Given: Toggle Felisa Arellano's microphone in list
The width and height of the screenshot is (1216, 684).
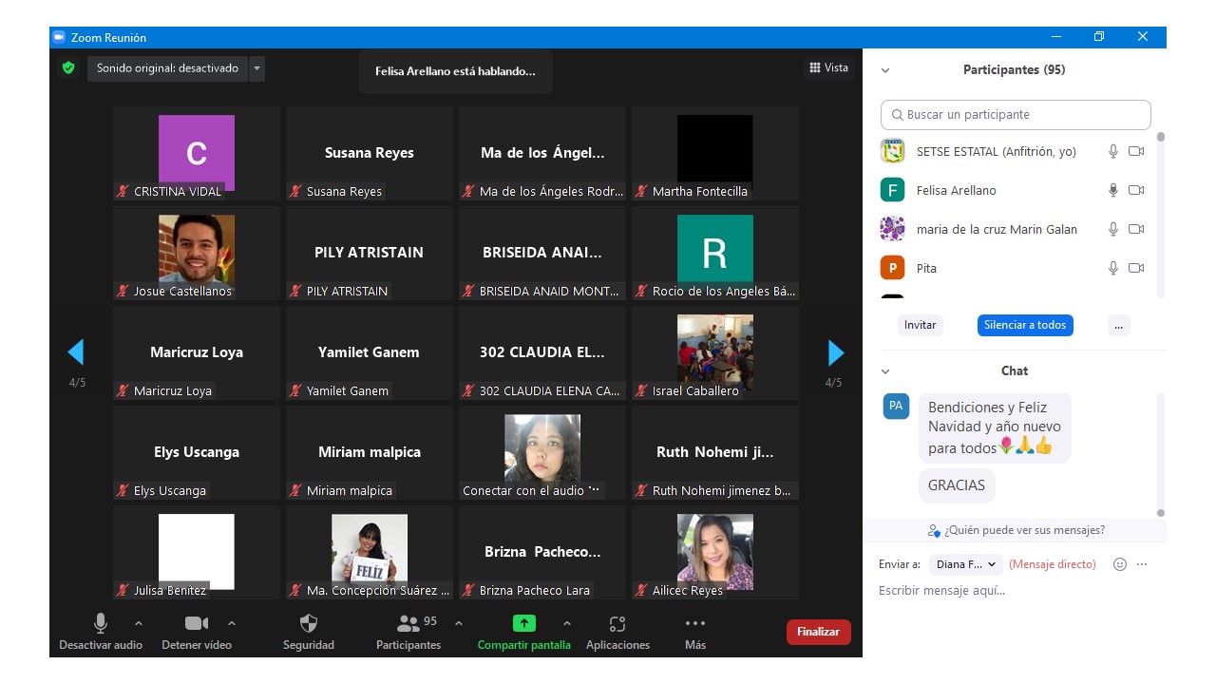Looking at the screenshot, I should [x=1113, y=190].
